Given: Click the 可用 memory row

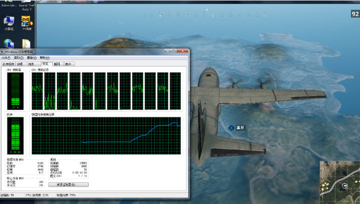Looking at the screenshot, I should click(25, 169).
